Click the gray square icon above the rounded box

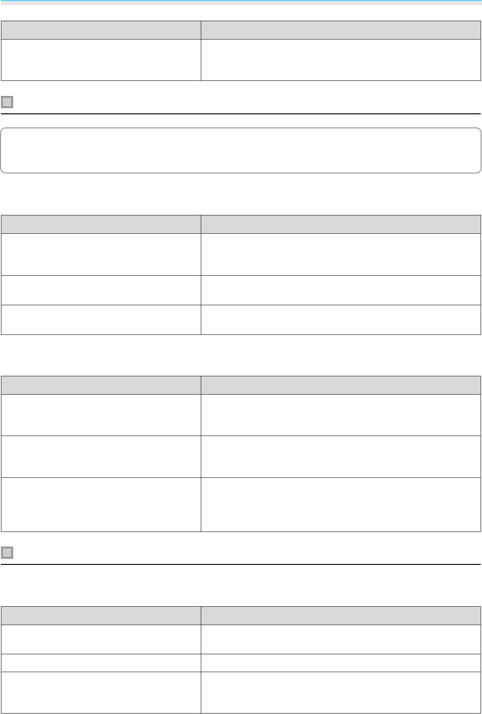[x=7, y=102]
